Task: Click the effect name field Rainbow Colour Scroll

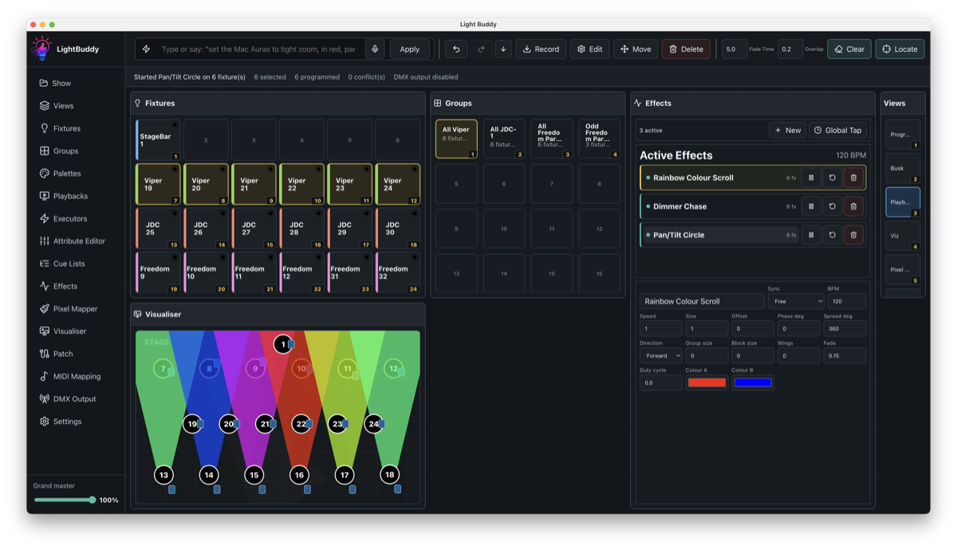Action: click(x=702, y=301)
